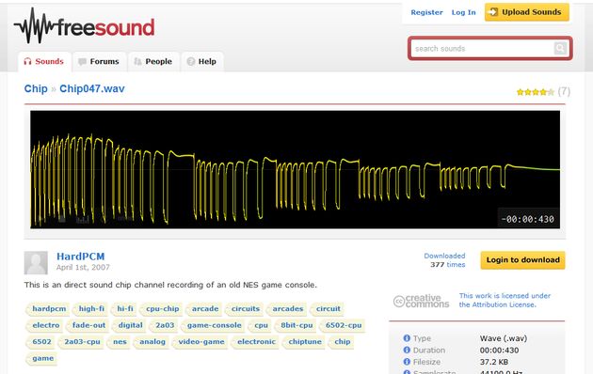Click the 00:00:430 duration value

tap(499, 350)
